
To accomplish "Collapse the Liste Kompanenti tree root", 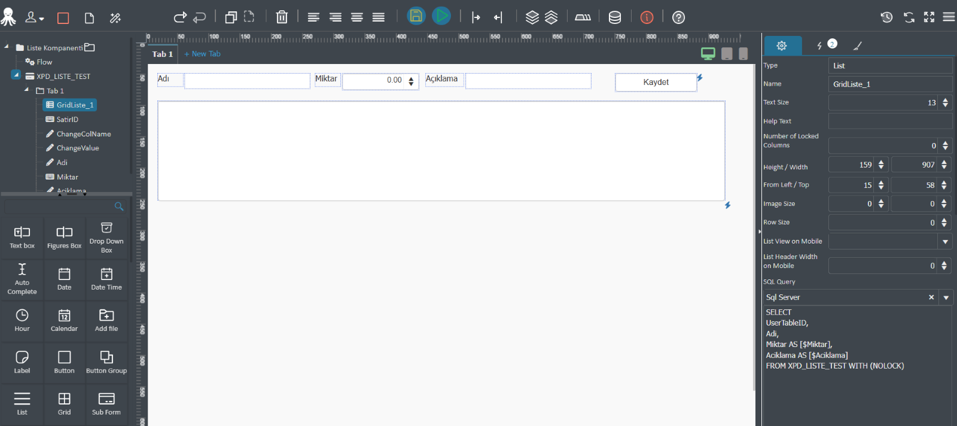I will [7, 46].
